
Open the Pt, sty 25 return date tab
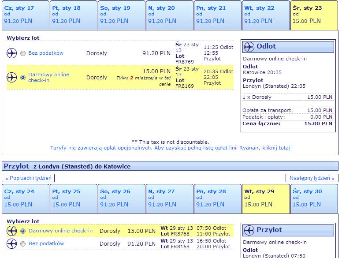(x=74, y=199)
